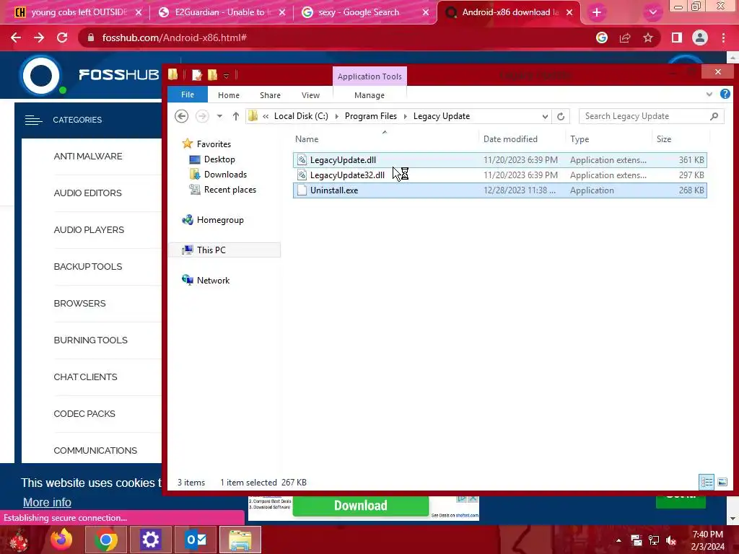
Task: Refresh the Legacy Update folder view
Action: click(x=560, y=116)
